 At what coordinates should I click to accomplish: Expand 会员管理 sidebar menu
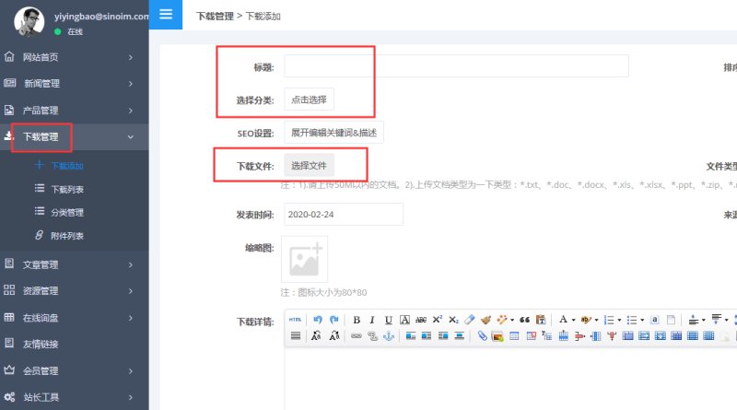click(75, 371)
